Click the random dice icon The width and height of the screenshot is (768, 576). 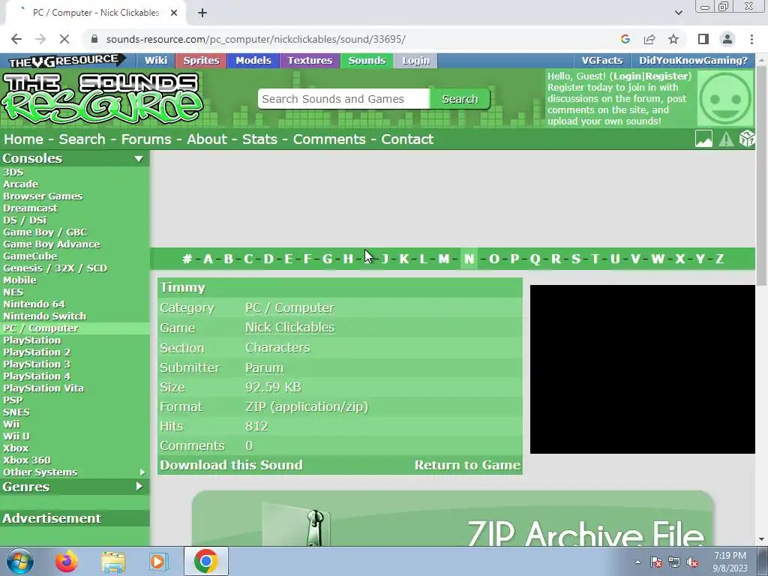[x=747, y=139]
